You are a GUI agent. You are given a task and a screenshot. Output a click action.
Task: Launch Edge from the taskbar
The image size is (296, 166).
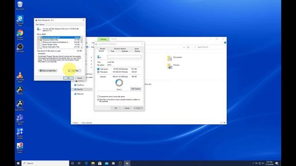pyautogui.click(x=86, y=163)
